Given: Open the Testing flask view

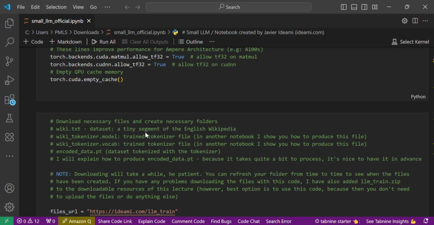Looking at the screenshot, I should (10, 118).
